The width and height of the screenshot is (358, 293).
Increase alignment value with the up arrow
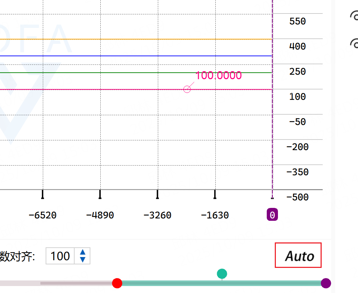[x=83, y=252]
